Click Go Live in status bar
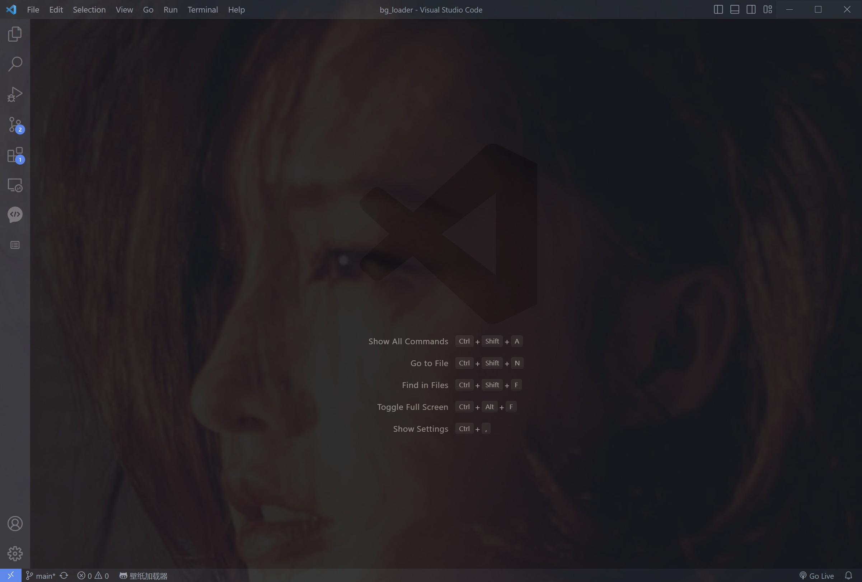Screen dimensions: 862x582 pos(816,576)
